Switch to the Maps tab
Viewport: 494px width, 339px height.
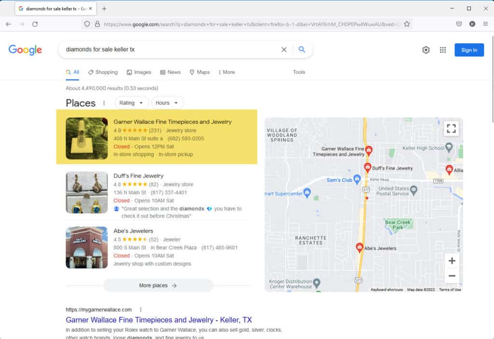coord(200,72)
